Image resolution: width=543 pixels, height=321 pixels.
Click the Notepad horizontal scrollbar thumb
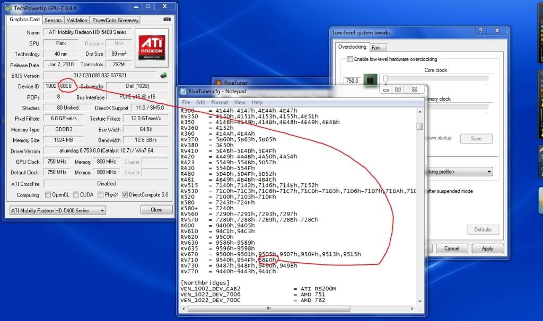[269, 308]
